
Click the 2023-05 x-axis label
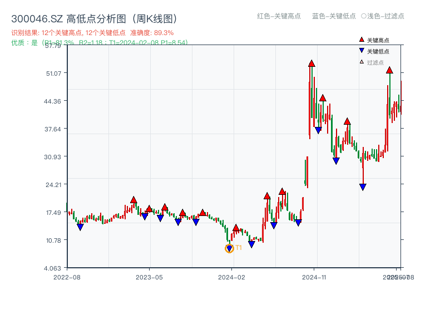click(149, 277)
